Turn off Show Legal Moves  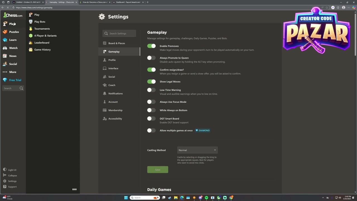(151, 82)
